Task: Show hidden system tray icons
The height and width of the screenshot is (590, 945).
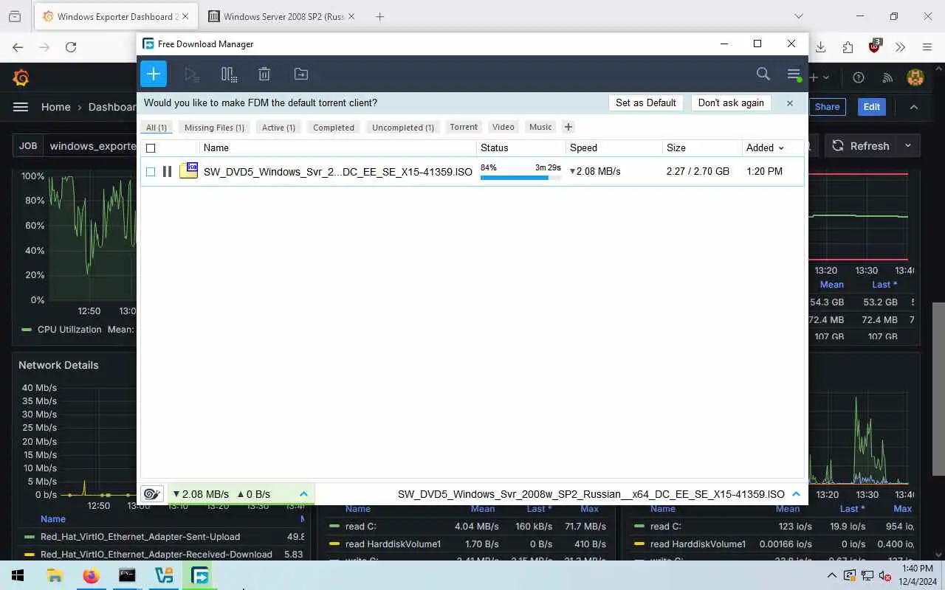Action: [x=832, y=575]
